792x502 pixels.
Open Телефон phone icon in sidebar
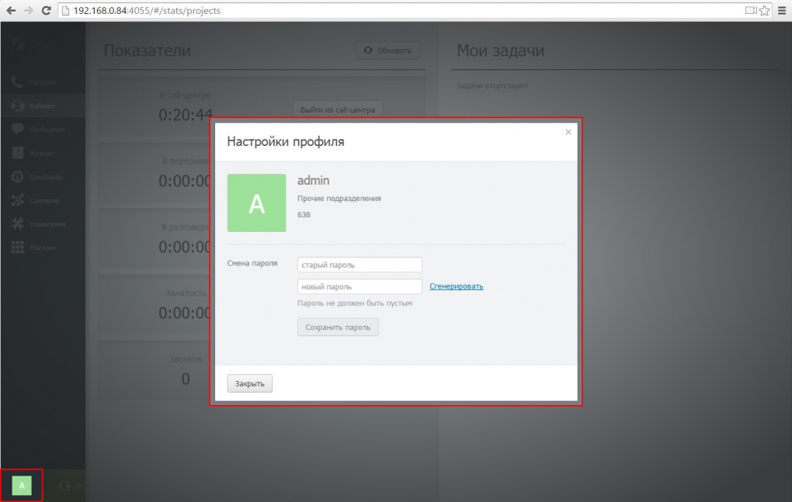[17, 81]
